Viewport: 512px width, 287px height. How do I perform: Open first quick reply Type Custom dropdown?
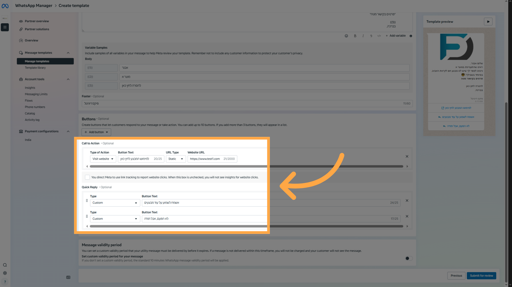(115, 203)
